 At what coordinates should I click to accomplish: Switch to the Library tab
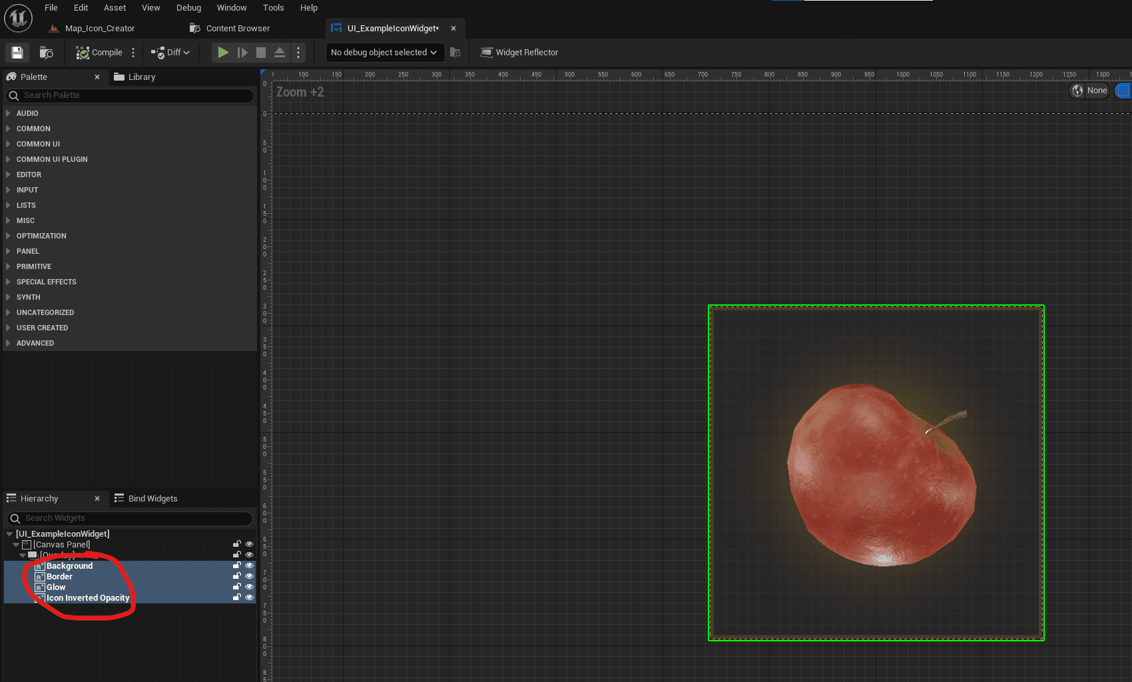[x=135, y=77]
